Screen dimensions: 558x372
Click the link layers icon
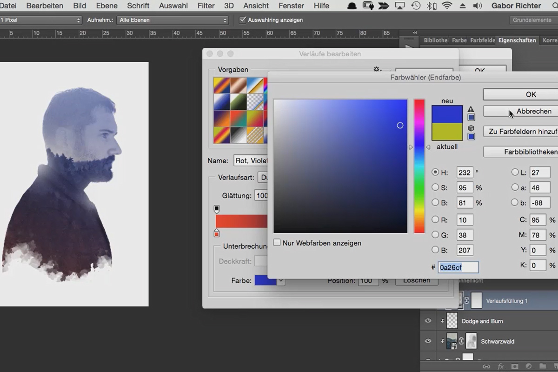point(487,366)
